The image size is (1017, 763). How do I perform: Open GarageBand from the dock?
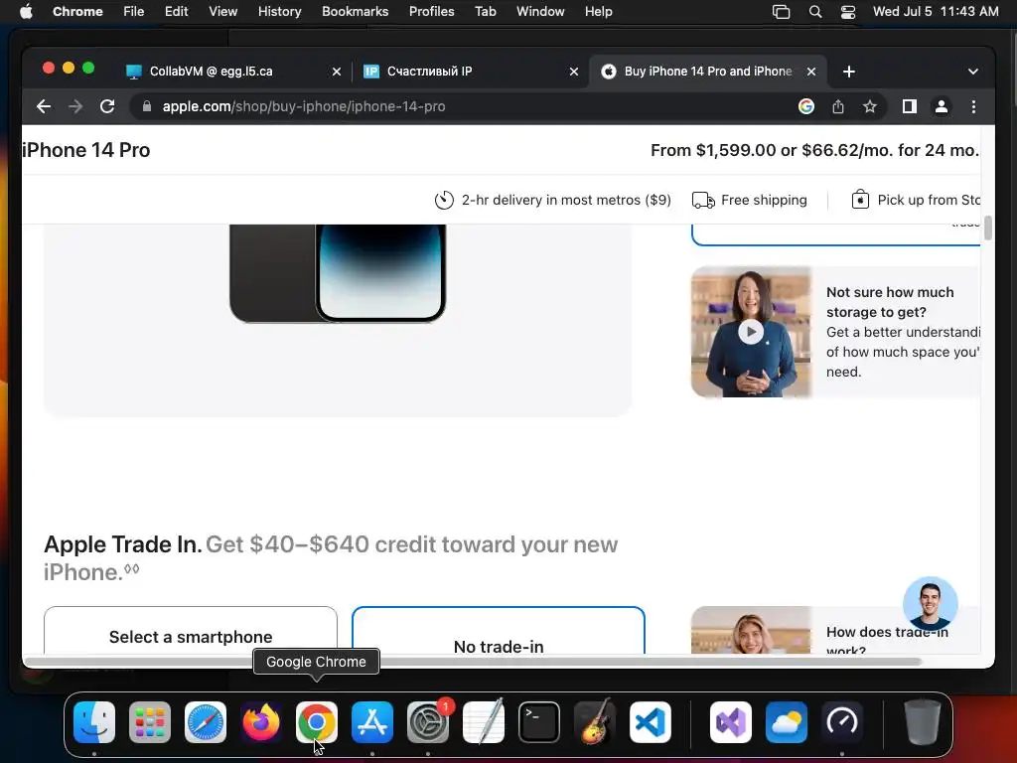[x=595, y=722]
